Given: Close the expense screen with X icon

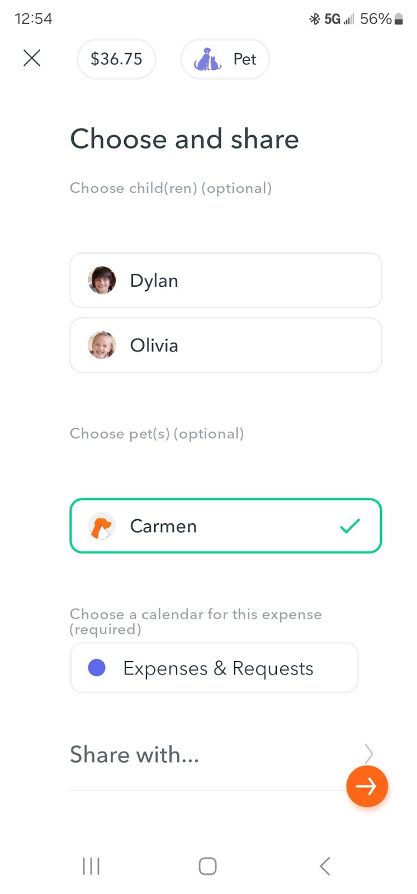Looking at the screenshot, I should [32, 58].
